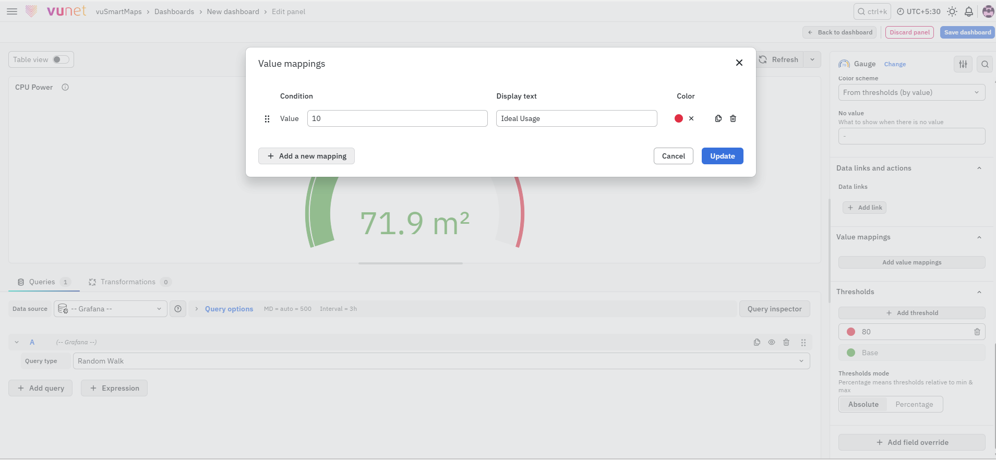The height and width of the screenshot is (460, 996).
Task: Open the Query type Random Walk dropdown
Action: 441,361
